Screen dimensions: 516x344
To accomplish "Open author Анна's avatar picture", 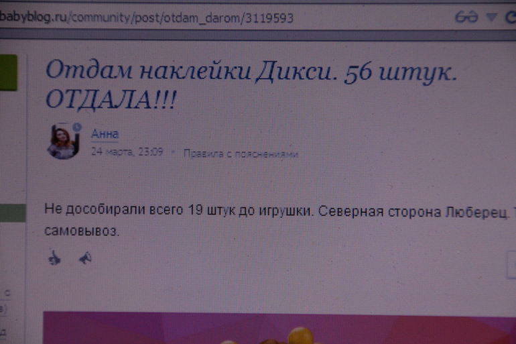I will click(63, 141).
